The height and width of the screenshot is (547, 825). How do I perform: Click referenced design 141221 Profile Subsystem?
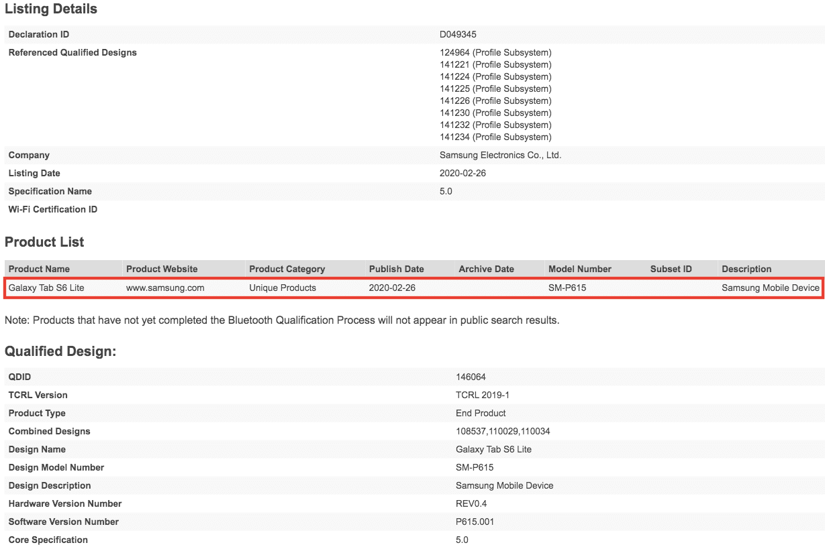(495, 64)
